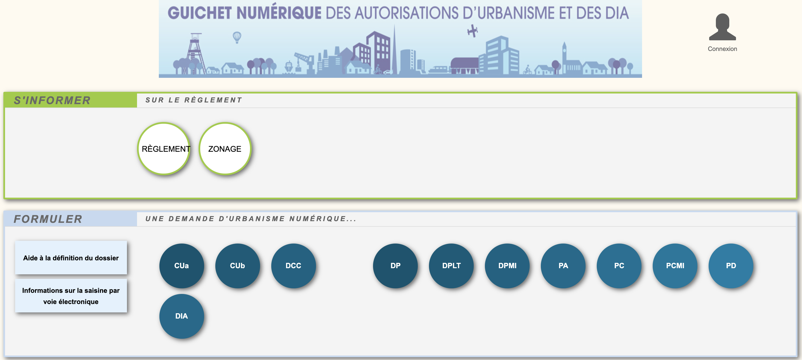Select the CUb request circle
Viewport: 802px width, 360px height.
tap(237, 266)
